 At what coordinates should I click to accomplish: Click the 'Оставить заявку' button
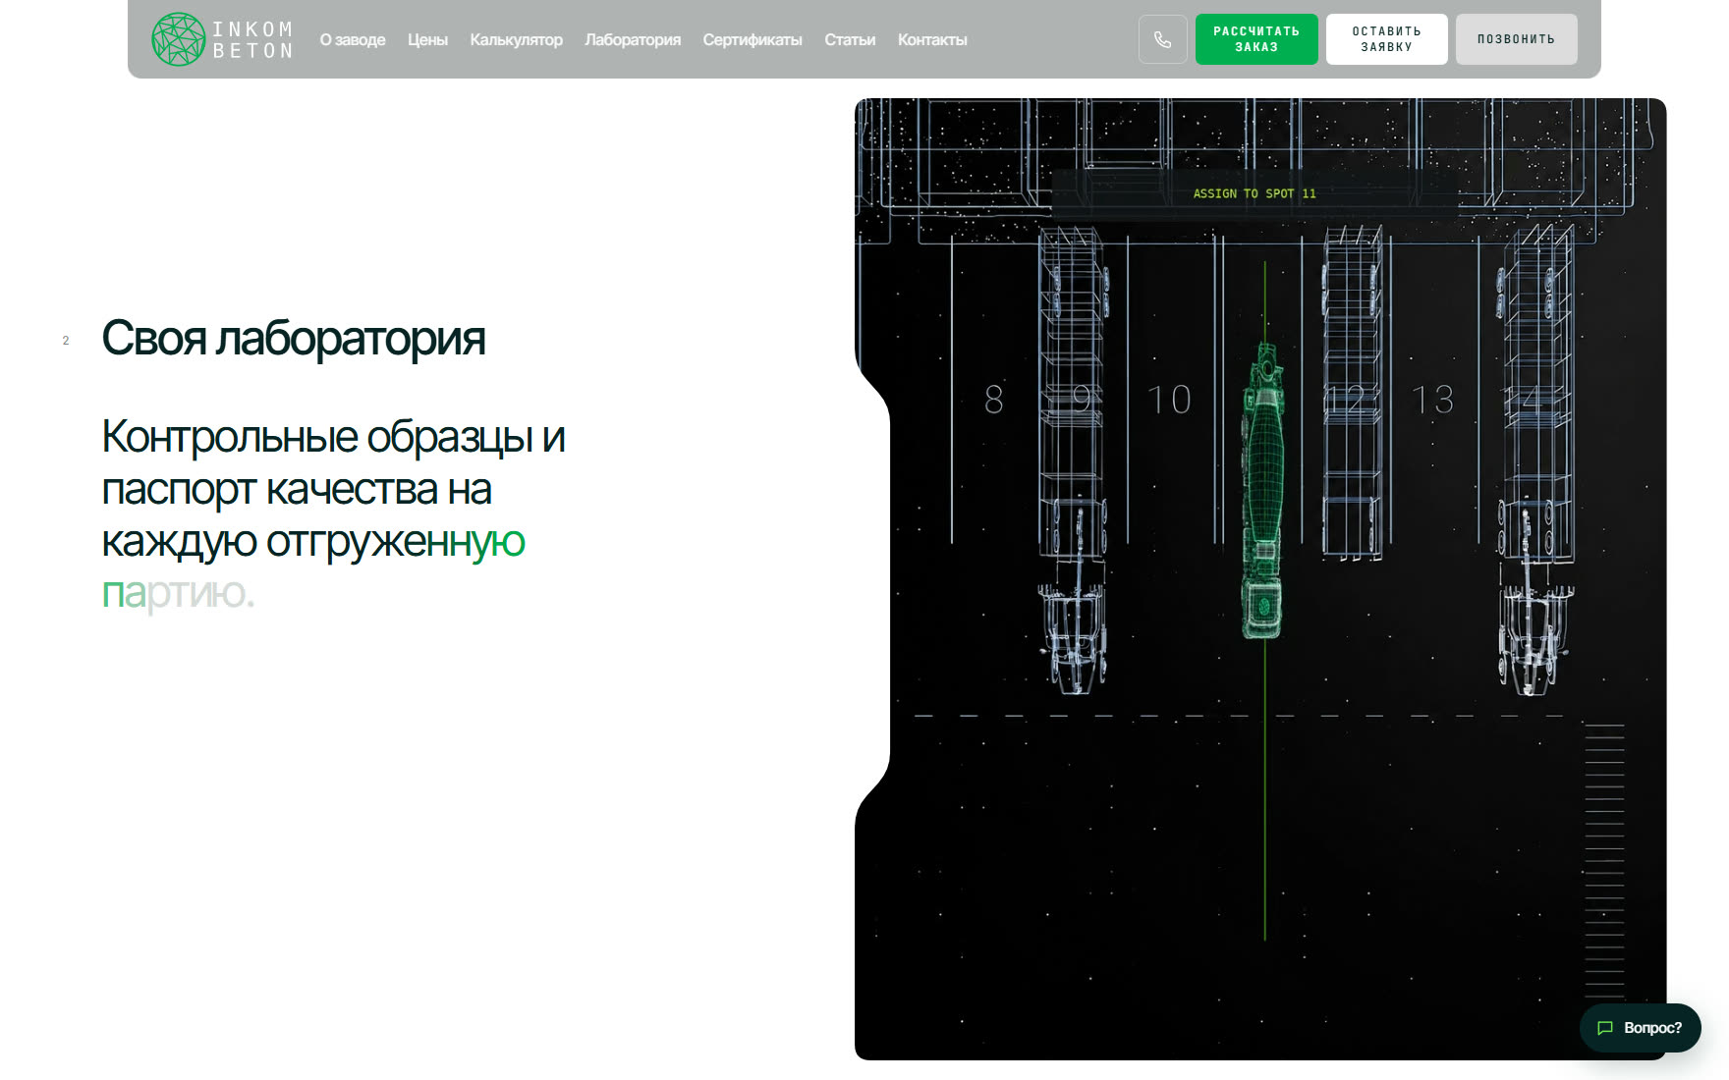[x=1386, y=39]
